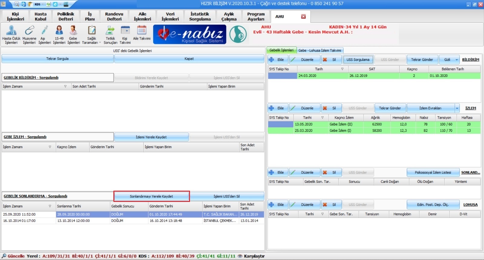
Task: Open Aşı İşlemleri syringe icon
Action: (x=44, y=31)
